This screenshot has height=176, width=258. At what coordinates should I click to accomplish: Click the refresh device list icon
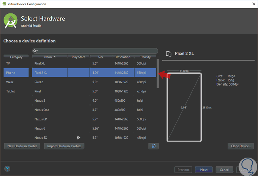click(x=153, y=146)
